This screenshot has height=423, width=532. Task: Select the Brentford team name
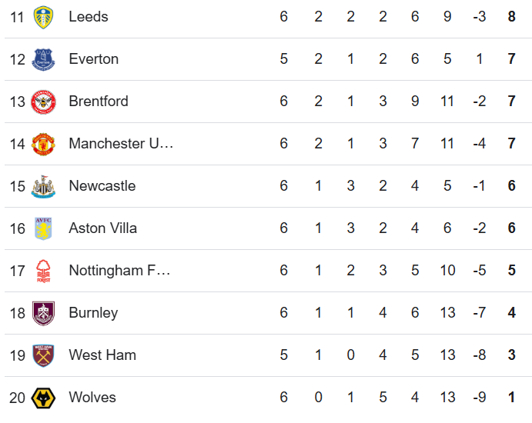(x=99, y=102)
